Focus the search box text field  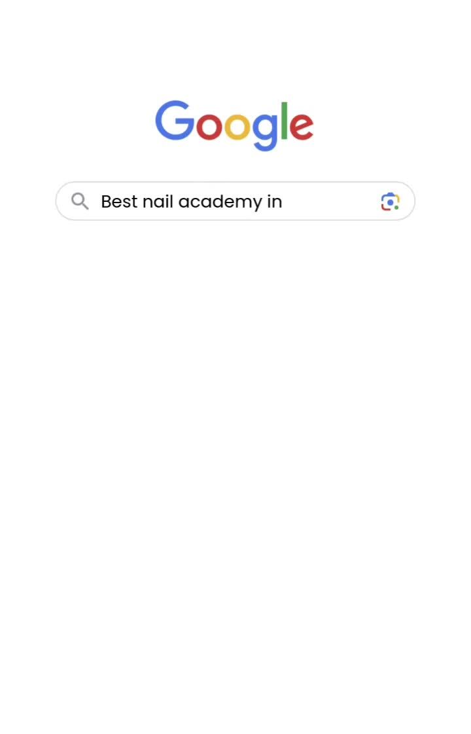(x=235, y=201)
